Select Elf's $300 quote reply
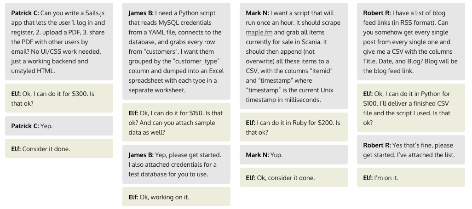The image size is (472, 209). (59, 98)
